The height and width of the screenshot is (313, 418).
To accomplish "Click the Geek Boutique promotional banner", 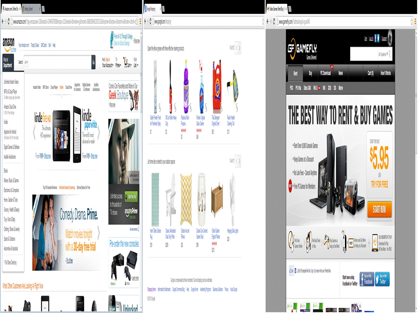I will point(124,97).
